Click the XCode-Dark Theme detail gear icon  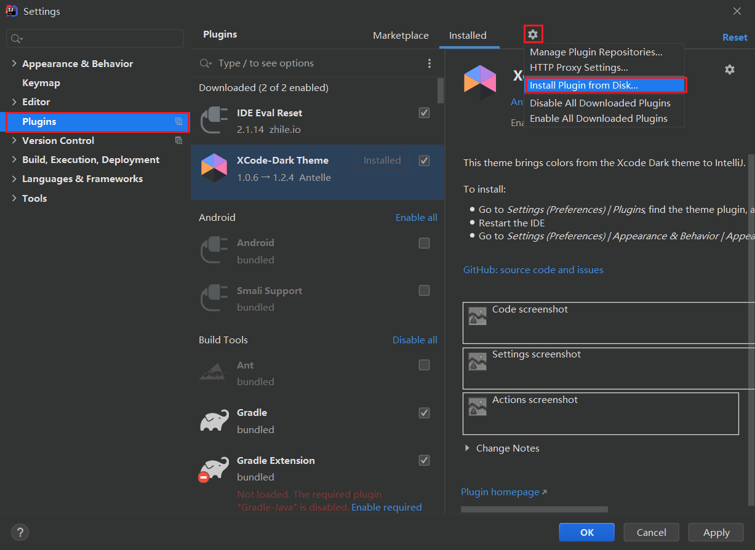pos(729,70)
